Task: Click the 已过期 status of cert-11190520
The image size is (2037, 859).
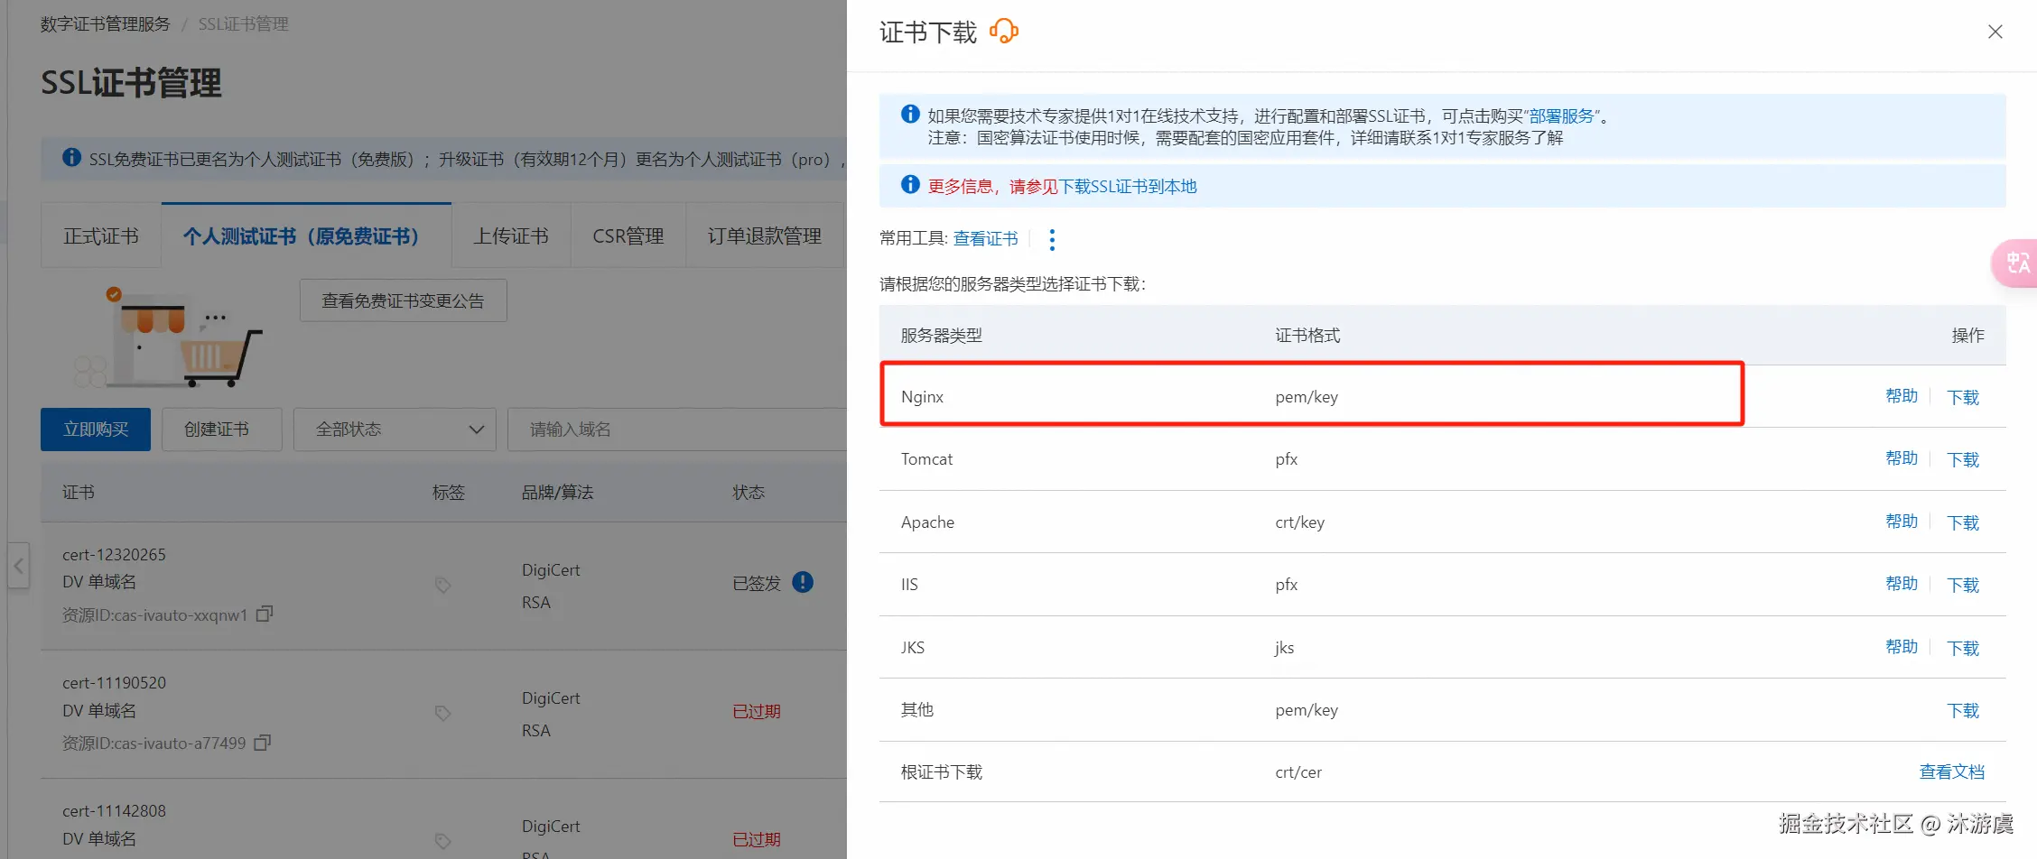Action: (x=757, y=712)
